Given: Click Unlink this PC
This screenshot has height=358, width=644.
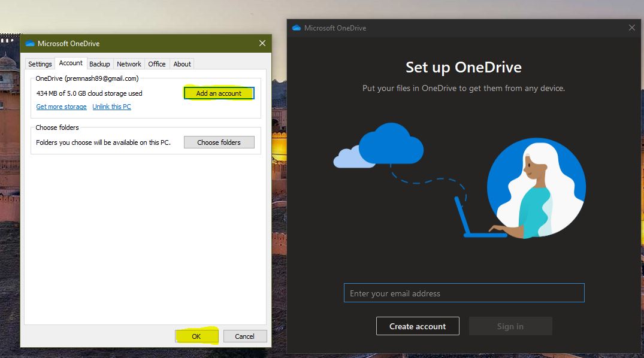Looking at the screenshot, I should click(111, 106).
